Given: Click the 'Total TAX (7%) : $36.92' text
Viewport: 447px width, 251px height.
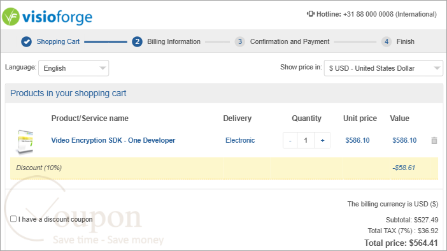Looking at the screenshot, I should point(403,231).
